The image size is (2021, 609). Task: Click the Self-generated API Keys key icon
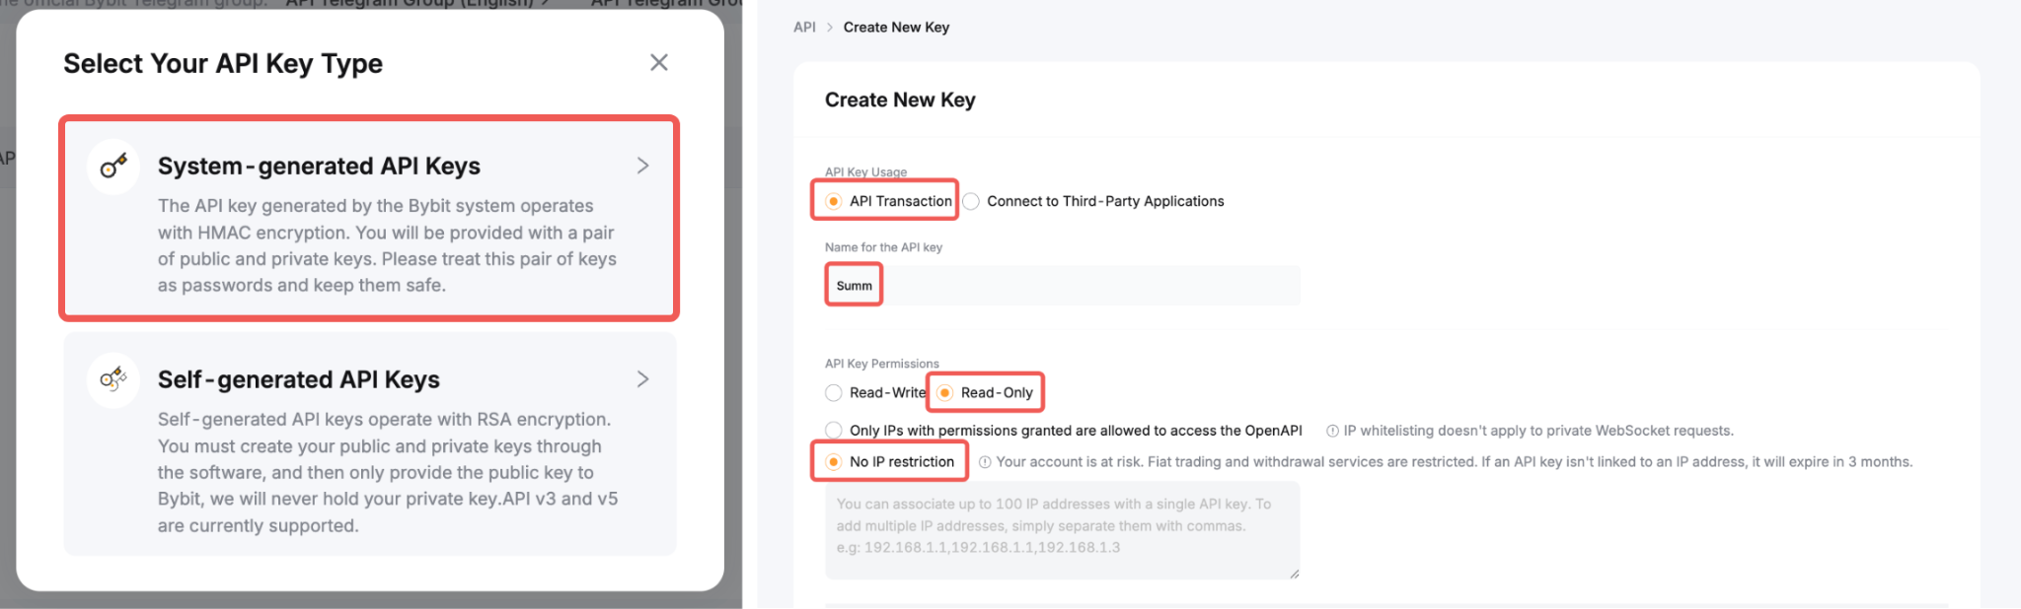point(113,379)
